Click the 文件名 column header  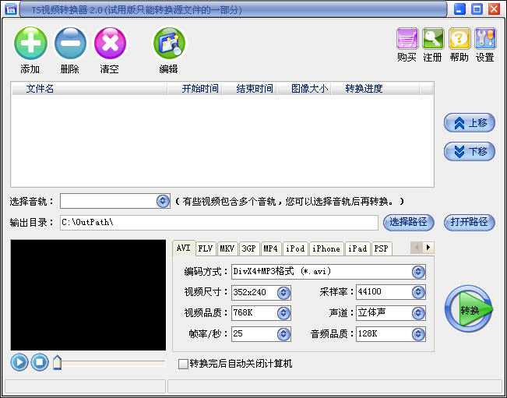[x=90, y=89]
